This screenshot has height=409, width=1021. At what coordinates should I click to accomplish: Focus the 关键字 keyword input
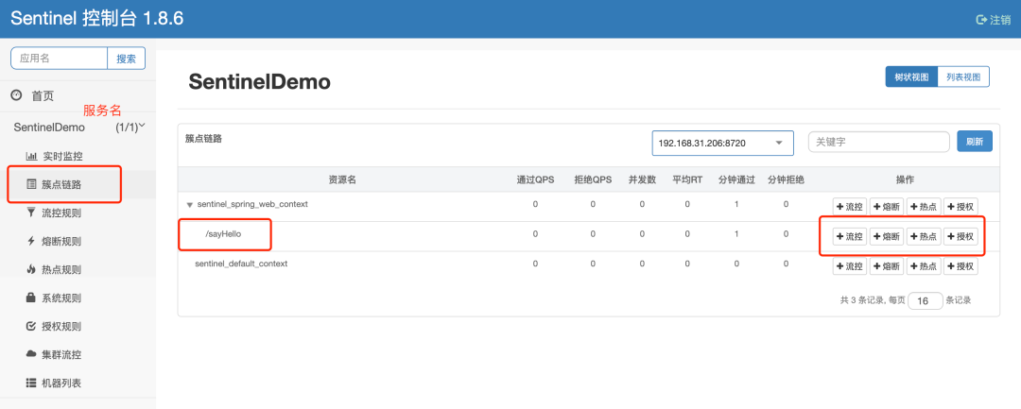pos(879,142)
